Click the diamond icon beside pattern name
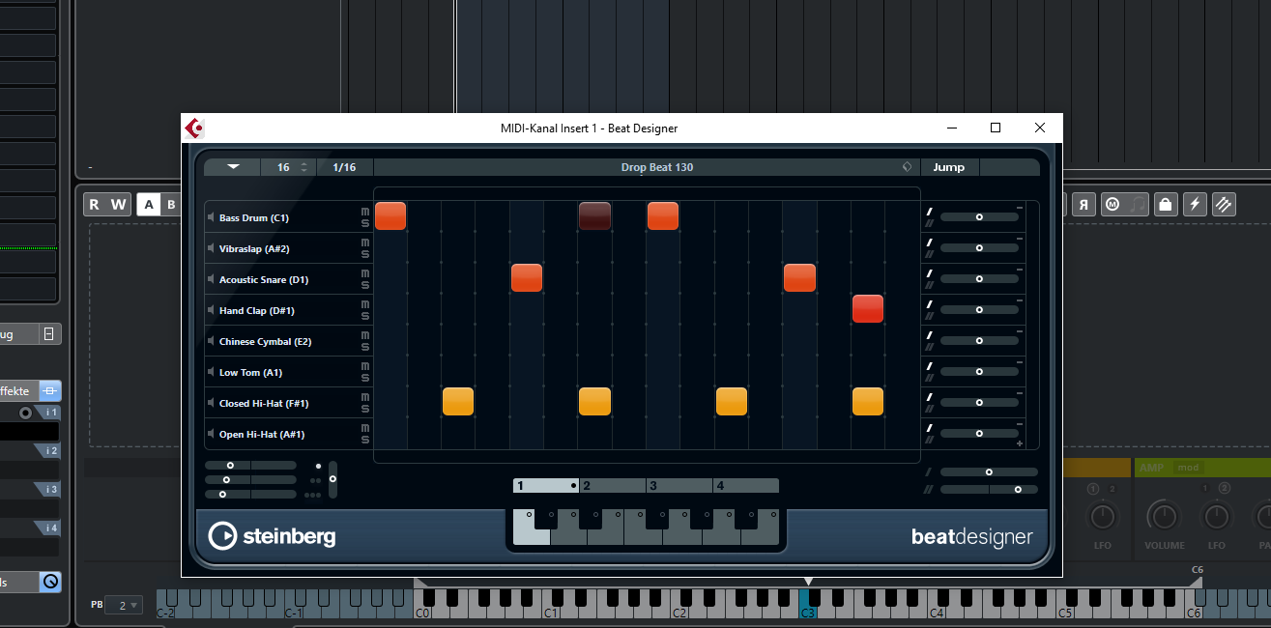 (x=907, y=167)
